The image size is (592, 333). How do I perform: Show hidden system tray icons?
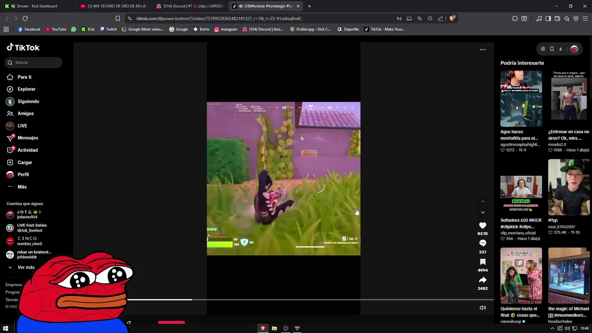coord(553,328)
